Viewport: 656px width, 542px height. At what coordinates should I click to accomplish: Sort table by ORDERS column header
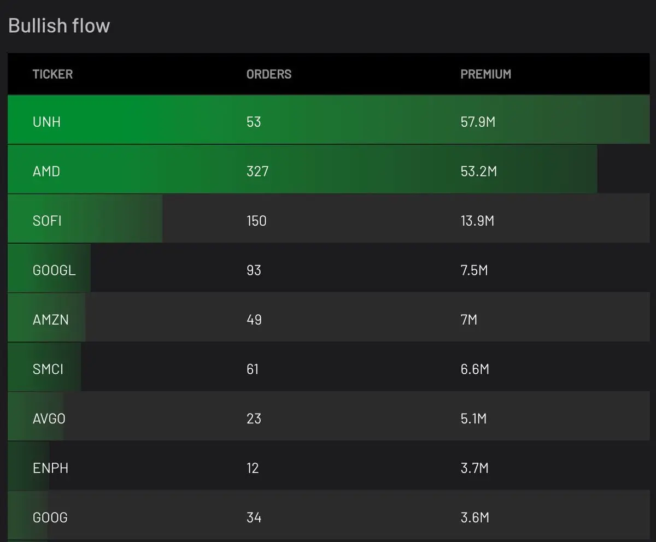pos(269,74)
